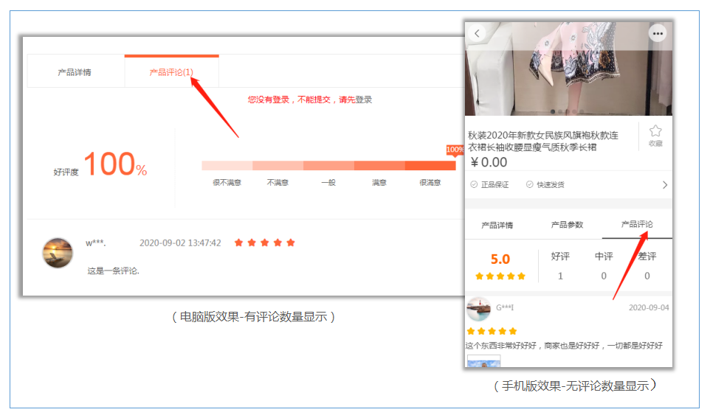710x415 pixels.
Task: Click the 不满意 label under the bar
Action: tap(278, 183)
